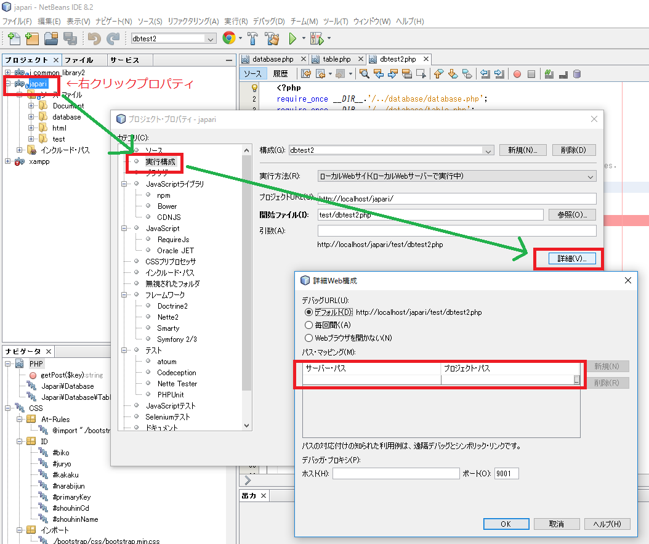
Task: Click the Toggle Bookmark icon in editor
Action: [467, 74]
